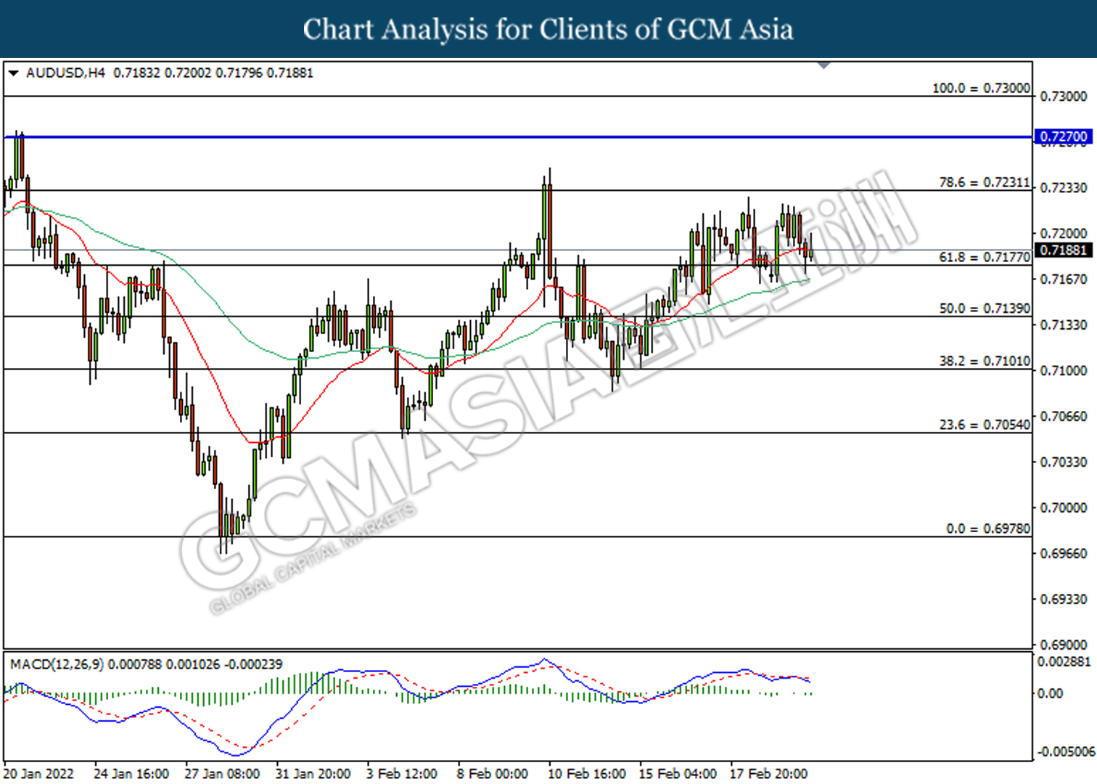
Task: Click the 'Chart Analysis for Clients of GCM Asia' title
Action: [548, 30]
